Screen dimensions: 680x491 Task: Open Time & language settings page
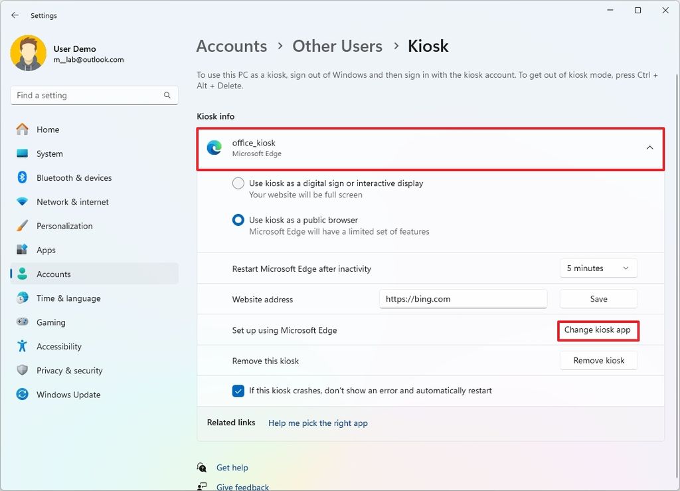pyautogui.click(x=68, y=298)
